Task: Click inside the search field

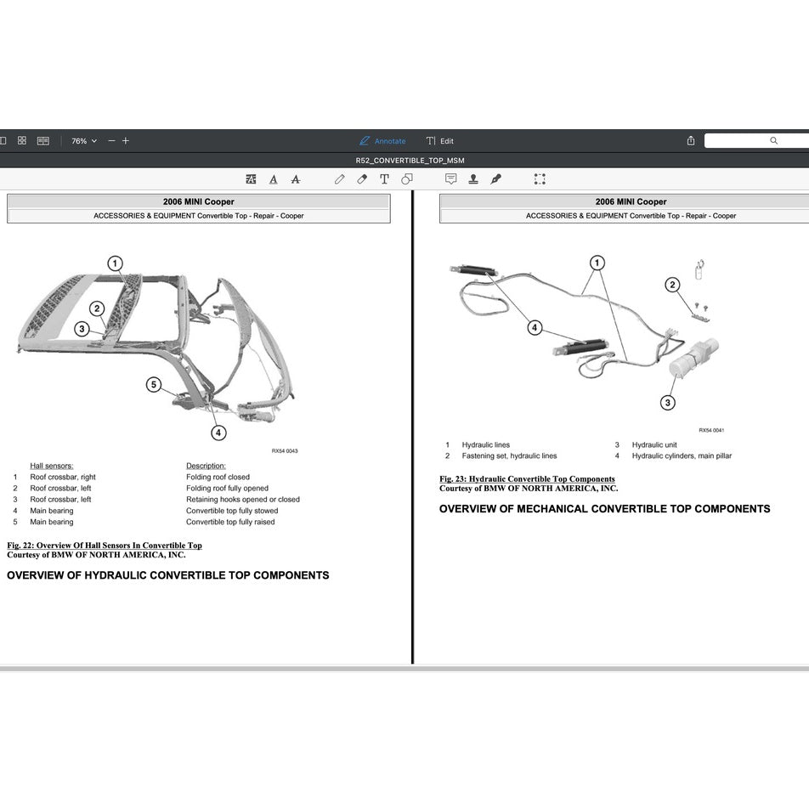Action: [x=748, y=140]
